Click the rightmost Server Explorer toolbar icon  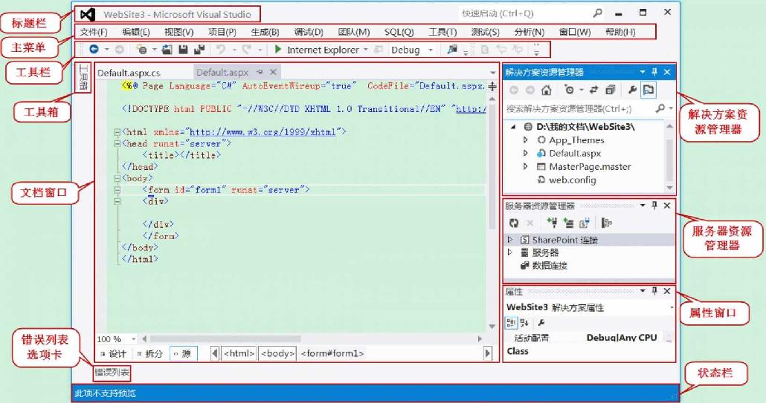point(607,223)
